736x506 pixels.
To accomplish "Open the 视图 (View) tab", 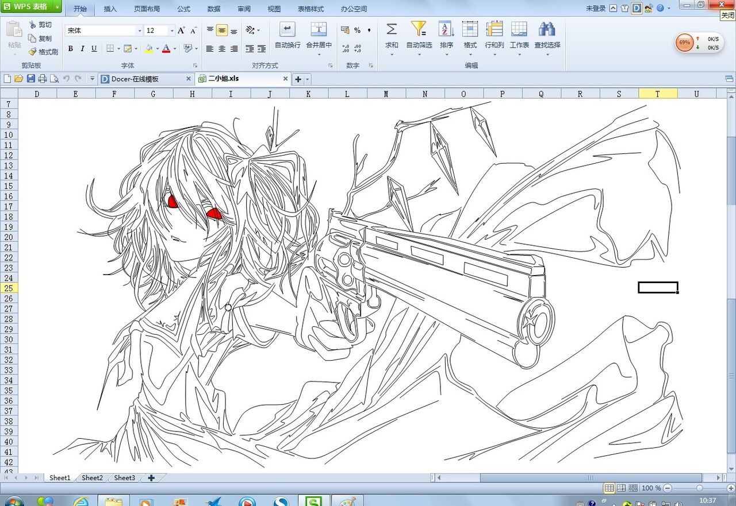I will click(274, 9).
